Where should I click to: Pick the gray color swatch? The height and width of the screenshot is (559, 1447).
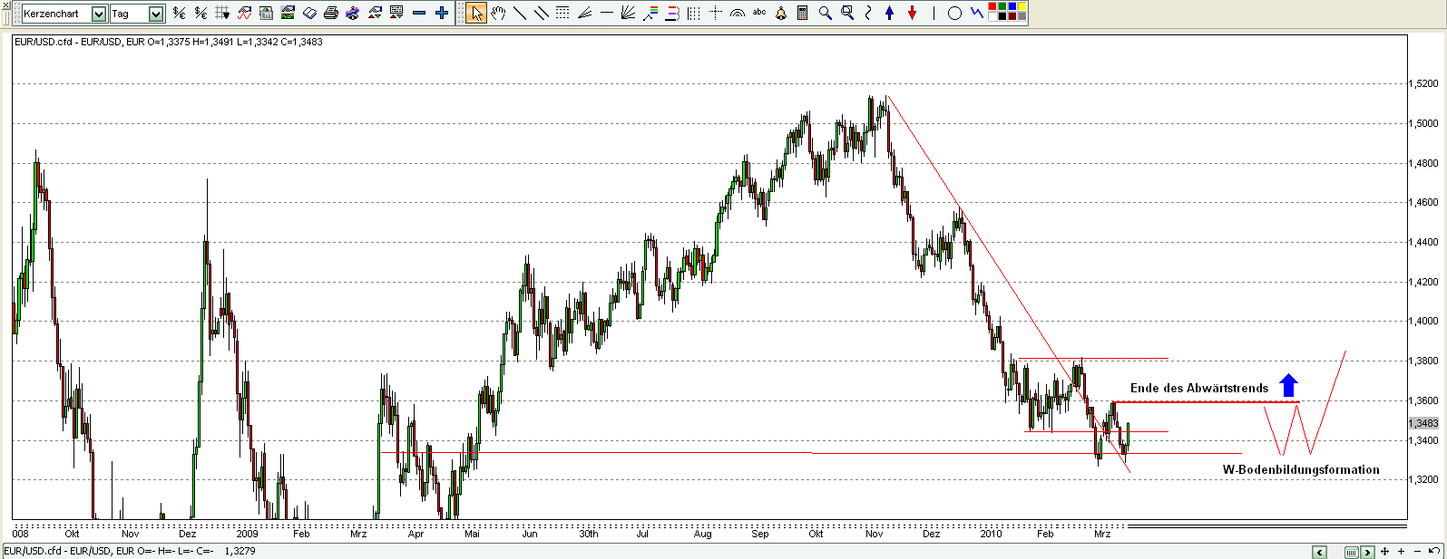point(1022,16)
